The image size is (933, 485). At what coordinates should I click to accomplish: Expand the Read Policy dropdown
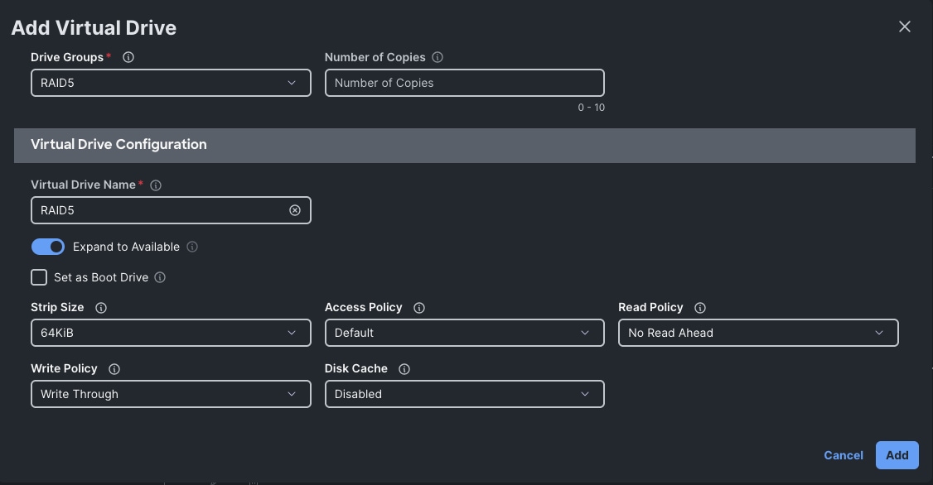coord(757,333)
